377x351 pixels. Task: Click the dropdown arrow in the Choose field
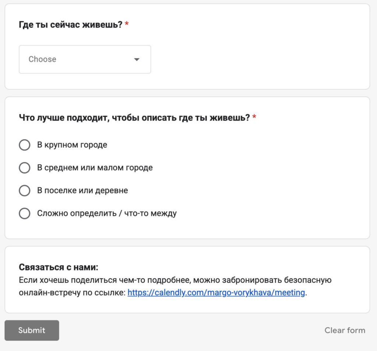coord(137,60)
